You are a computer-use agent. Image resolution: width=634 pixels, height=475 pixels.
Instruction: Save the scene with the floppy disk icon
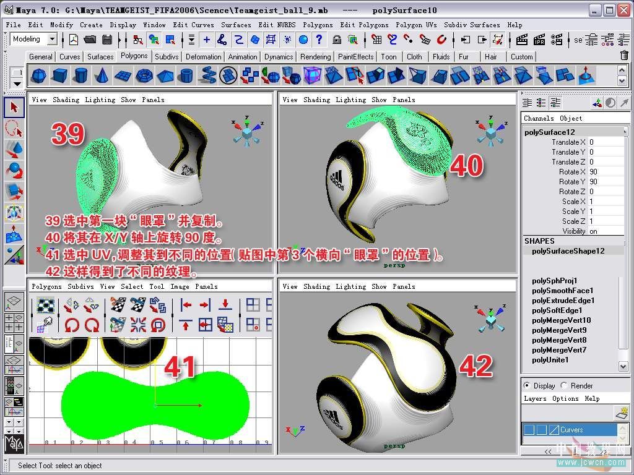click(x=107, y=40)
